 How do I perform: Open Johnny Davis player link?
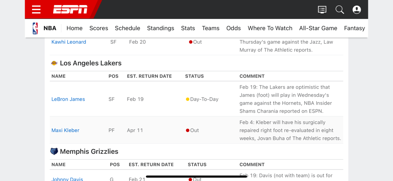pyautogui.click(x=67, y=179)
